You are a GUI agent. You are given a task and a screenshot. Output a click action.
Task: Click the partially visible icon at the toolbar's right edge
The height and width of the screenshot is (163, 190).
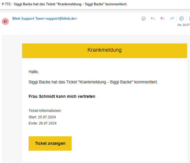pyautogui.click(x=189, y=19)
